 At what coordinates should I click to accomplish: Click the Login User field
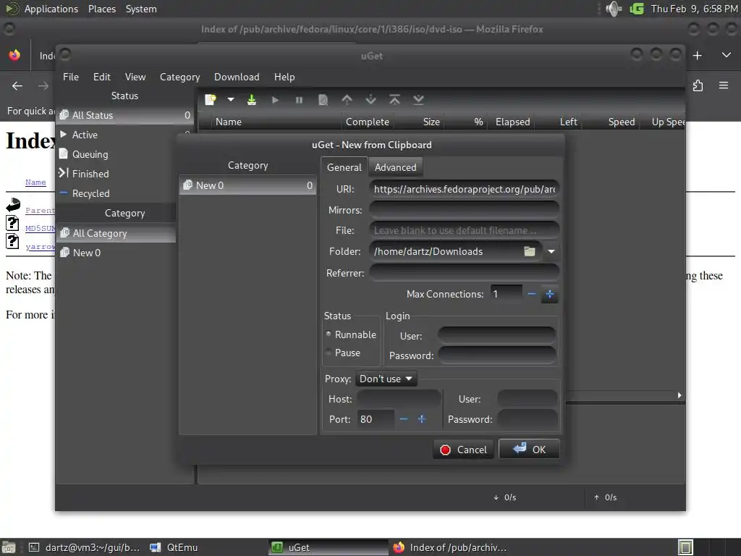coord(496,336)
